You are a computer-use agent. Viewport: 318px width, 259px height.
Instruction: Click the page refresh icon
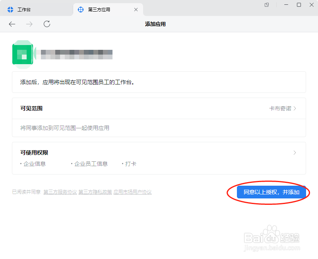point(47,24)
